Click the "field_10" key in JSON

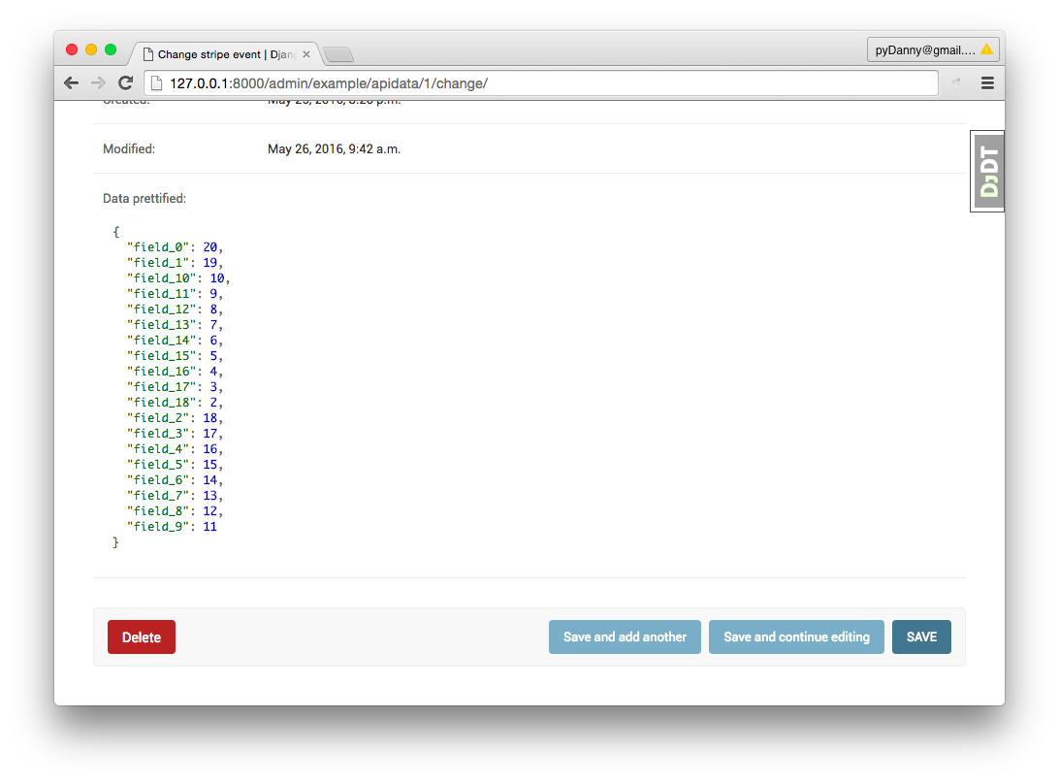tap(161, 278)
